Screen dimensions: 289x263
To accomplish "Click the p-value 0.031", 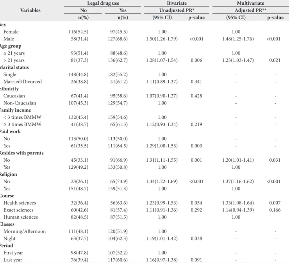I will pos(275,160).
